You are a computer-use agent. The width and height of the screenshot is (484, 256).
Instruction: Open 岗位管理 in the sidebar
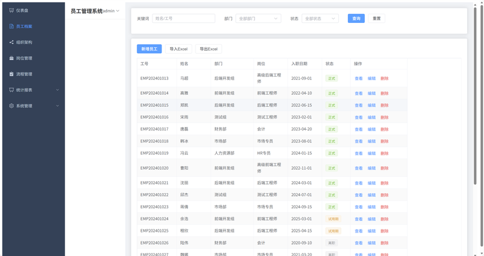34,58
